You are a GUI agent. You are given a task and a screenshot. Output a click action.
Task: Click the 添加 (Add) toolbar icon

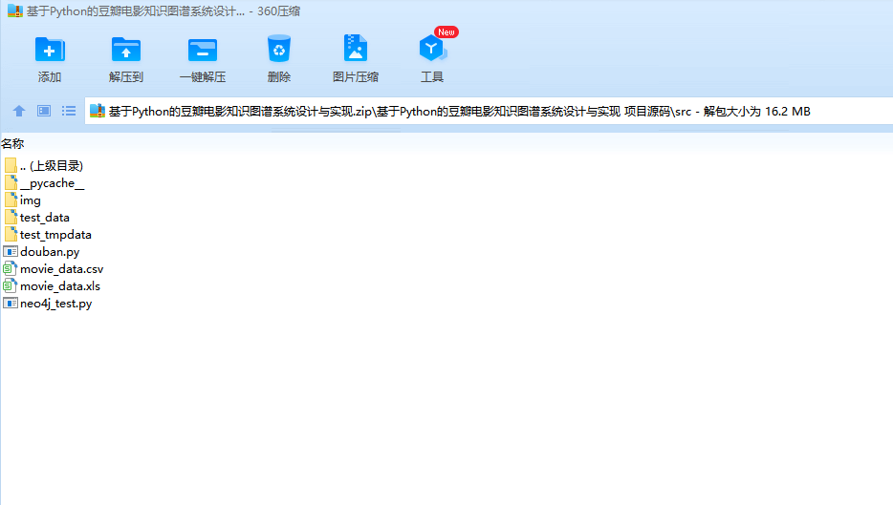pos(50,50)
